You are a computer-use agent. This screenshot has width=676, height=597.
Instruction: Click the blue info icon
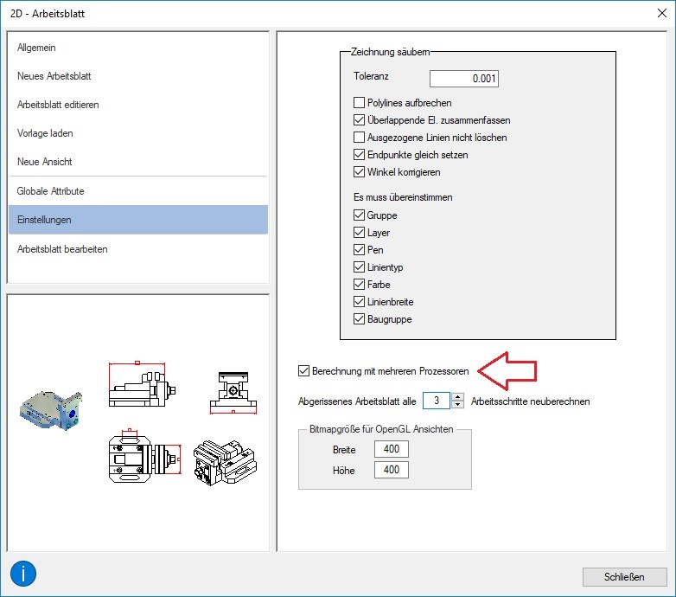tap(23, 574)
